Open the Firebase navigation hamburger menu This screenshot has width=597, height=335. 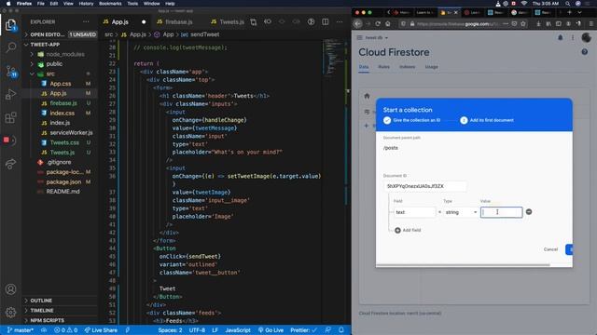[359, 37]
